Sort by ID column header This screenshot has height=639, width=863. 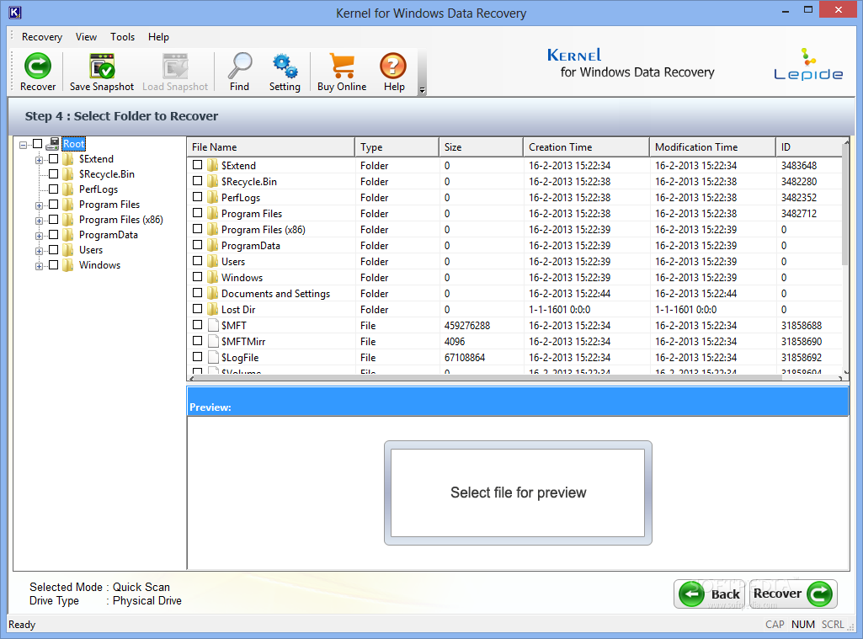pos(808,147)
